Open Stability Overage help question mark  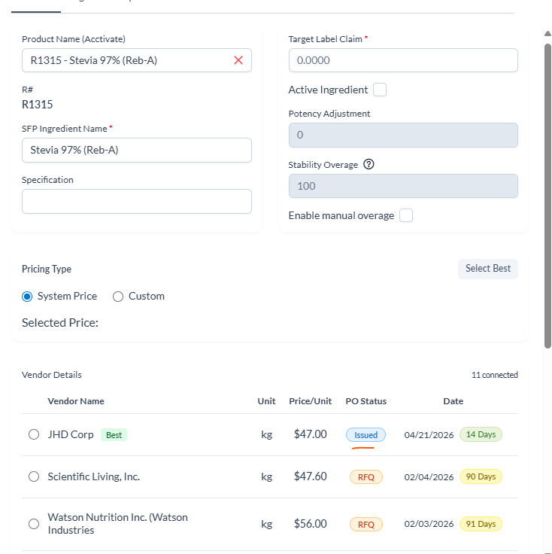369,164
